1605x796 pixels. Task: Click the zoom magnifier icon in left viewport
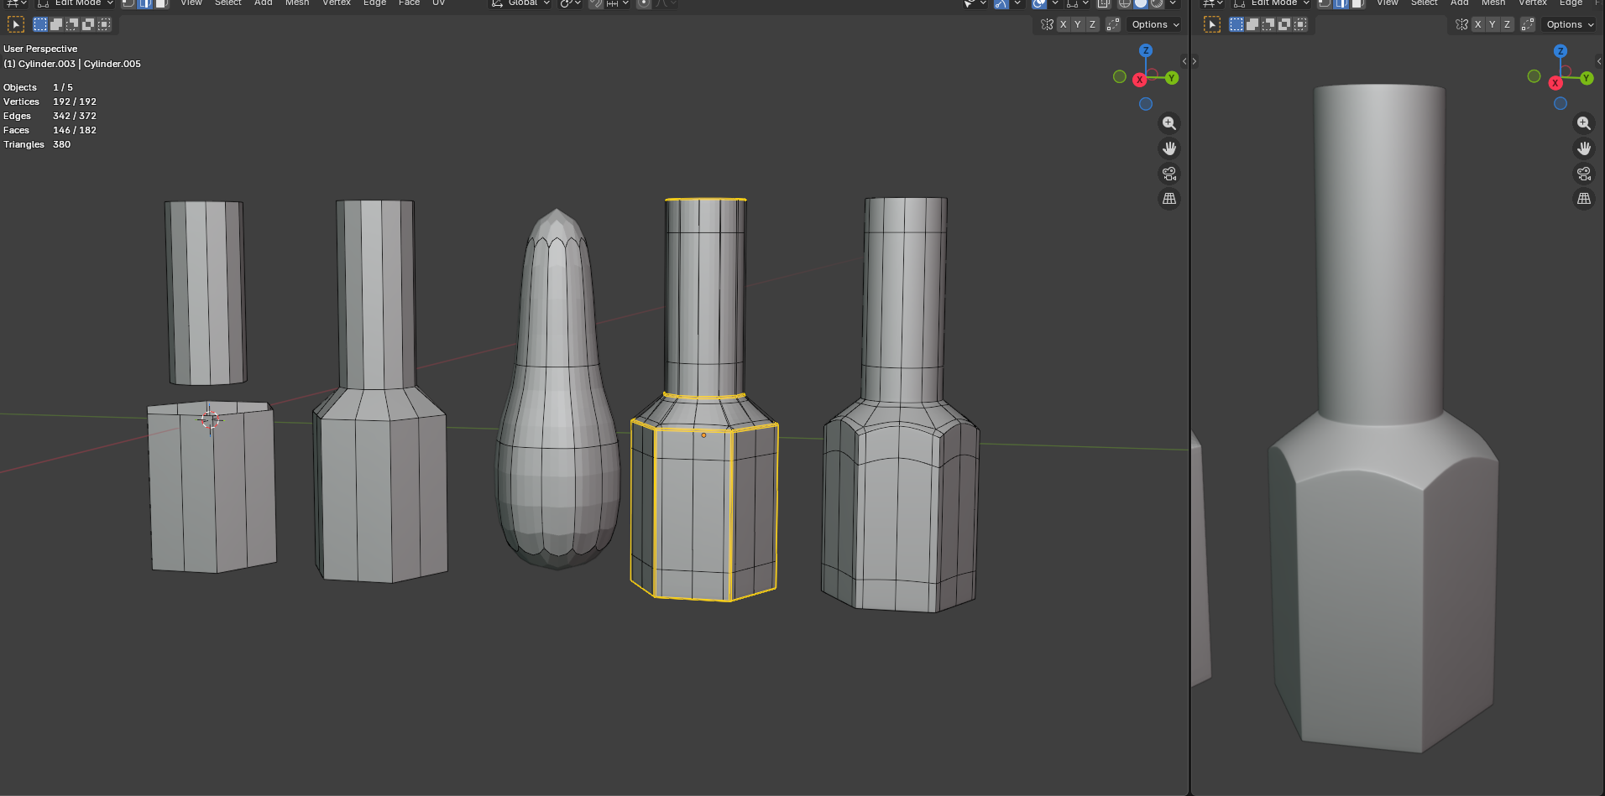(x=1168, y=123)
